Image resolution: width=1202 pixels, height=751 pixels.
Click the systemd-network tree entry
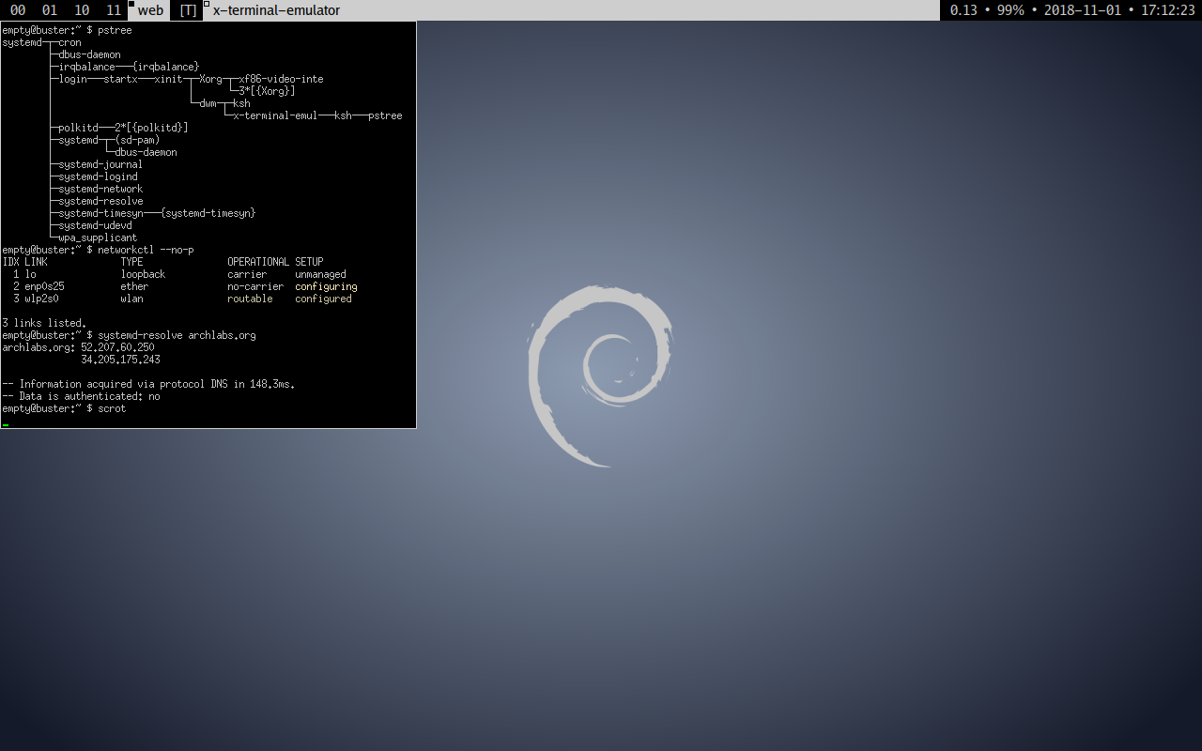click(x=100, y=189)
